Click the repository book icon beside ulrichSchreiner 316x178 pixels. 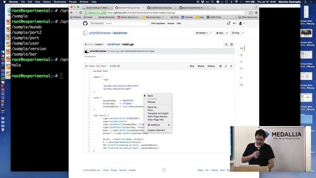(85, 33)
